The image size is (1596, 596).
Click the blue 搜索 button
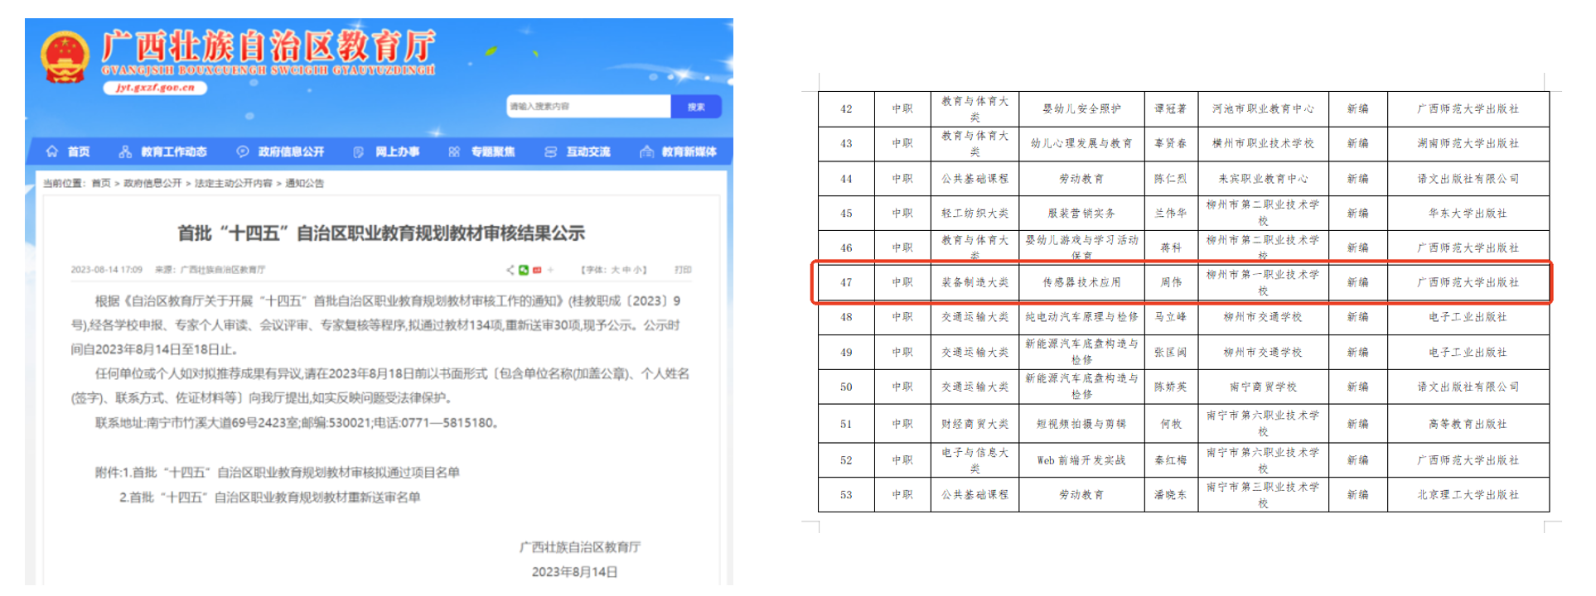click(696, 106)
